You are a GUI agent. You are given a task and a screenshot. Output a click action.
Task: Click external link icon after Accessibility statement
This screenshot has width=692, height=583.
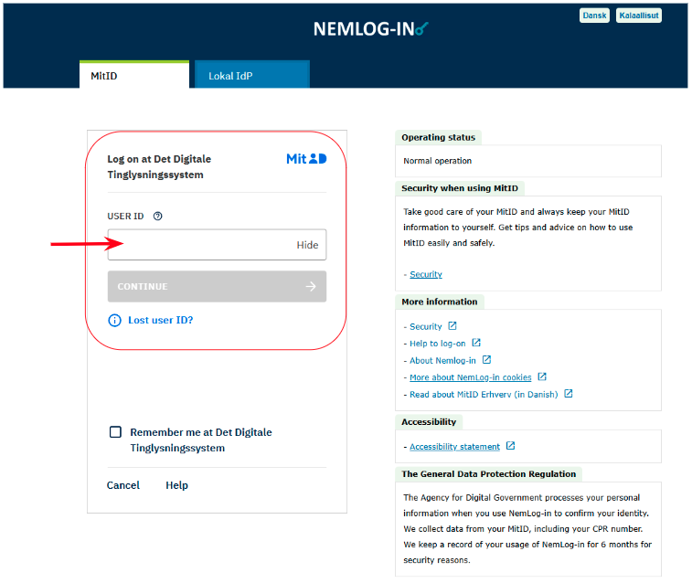coord(511,446)
